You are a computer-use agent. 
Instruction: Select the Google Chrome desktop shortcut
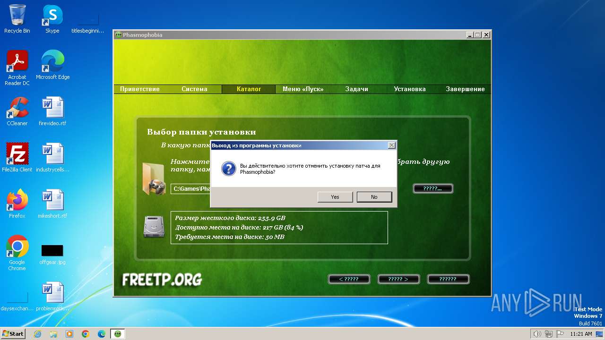click(17, 253)
